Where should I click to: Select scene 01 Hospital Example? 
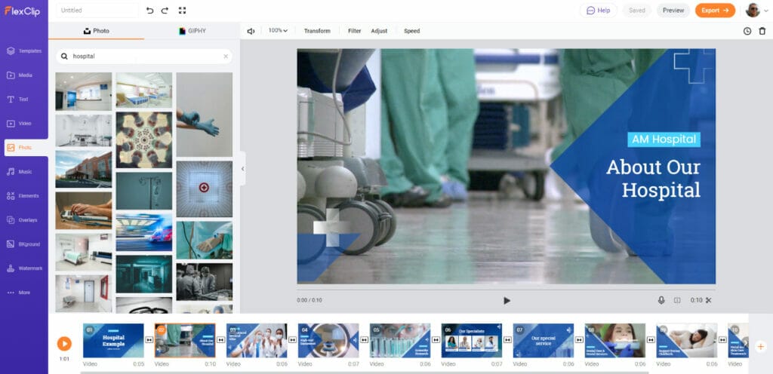pyautogui.click(x=113, y=341)
